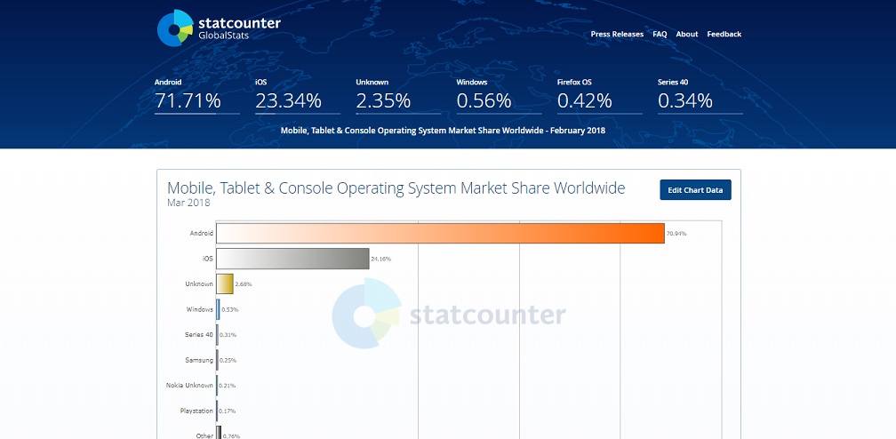Click the Other axis label
Screen dimensions: 896x439
pyautogui.click(x=204, y=435)
